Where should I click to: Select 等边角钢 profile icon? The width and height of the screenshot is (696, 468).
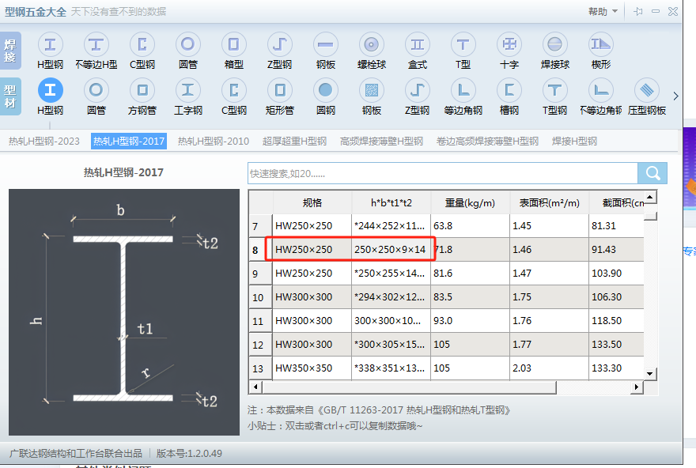(x=463, y=90)
